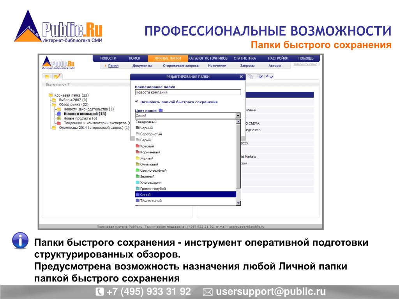This screenshot has height=299, width=399.
Task: Select Грязно-голубой color option
Action: [185, 189]
